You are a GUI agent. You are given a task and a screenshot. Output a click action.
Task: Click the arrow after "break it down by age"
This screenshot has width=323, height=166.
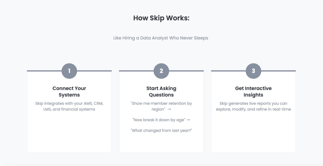click(188, 120)
